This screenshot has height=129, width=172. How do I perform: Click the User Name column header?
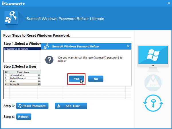[x=23, y=72]
